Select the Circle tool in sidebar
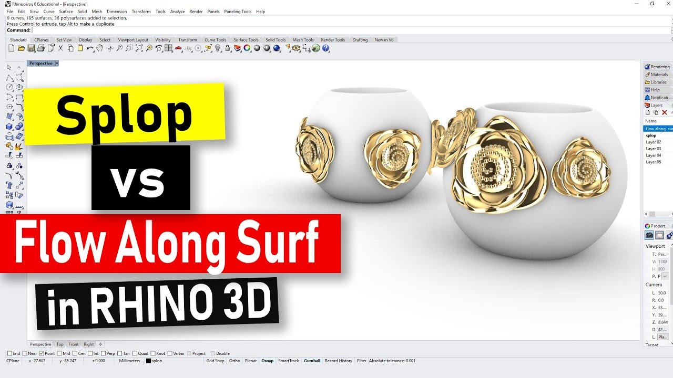Screen dimensions: 673x378 [9, 87]
